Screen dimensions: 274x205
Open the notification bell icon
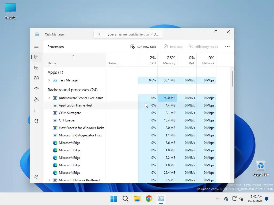[267, 199]
